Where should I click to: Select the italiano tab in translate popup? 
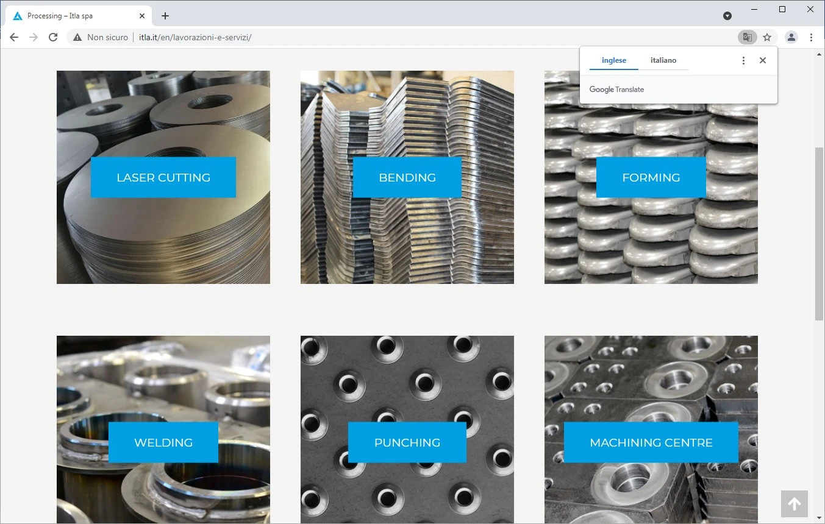(x=663, y=60)
